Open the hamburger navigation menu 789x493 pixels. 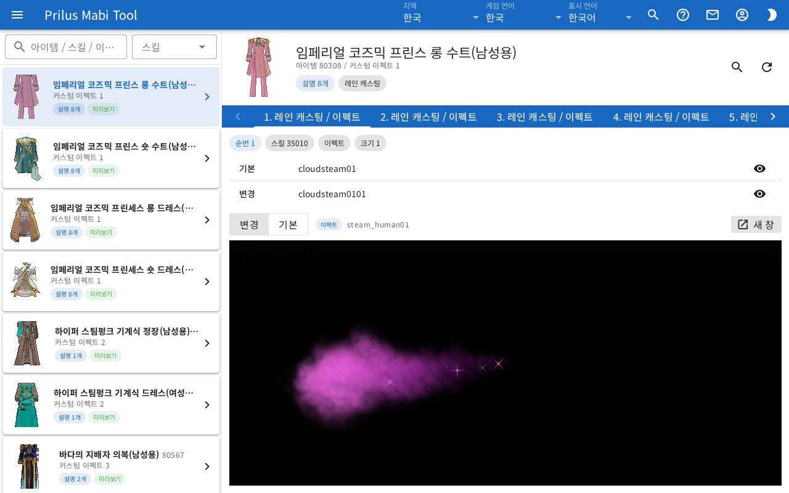[17, 15]
